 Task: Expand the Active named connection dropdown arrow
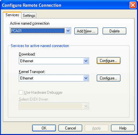68,31
